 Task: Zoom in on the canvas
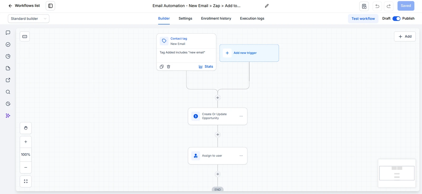pos(26,142)
